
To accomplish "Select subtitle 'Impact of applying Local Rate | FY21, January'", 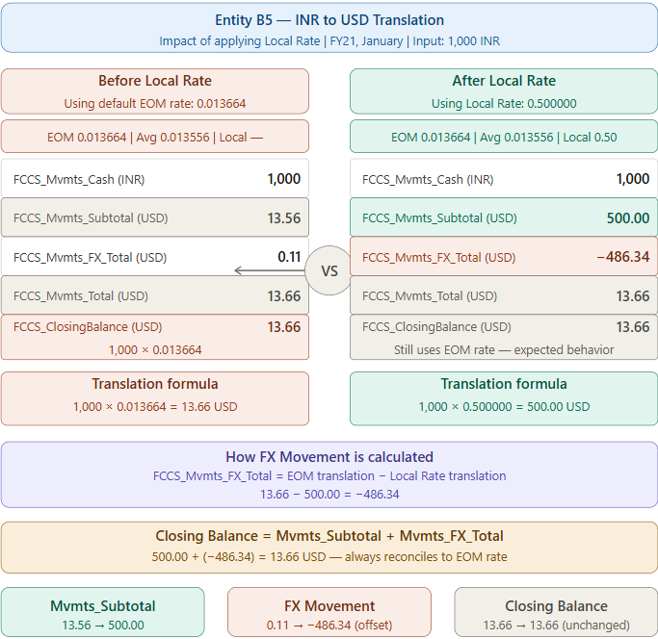I will 280,41.
